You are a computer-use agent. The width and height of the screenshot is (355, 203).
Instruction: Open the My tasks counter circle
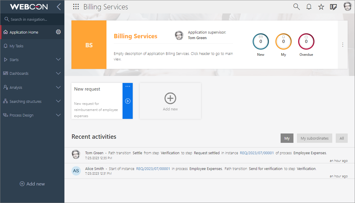click(x=284, y=41)
